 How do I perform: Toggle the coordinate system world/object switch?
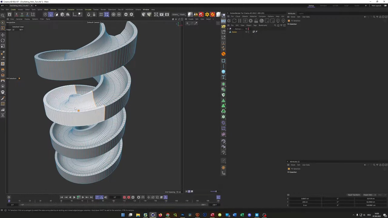pos(33,14)
